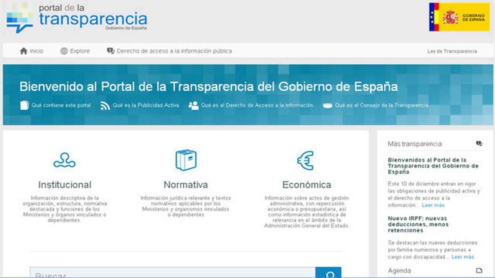Click the speech bubble icon near Más transparencia

pos(479,143)
